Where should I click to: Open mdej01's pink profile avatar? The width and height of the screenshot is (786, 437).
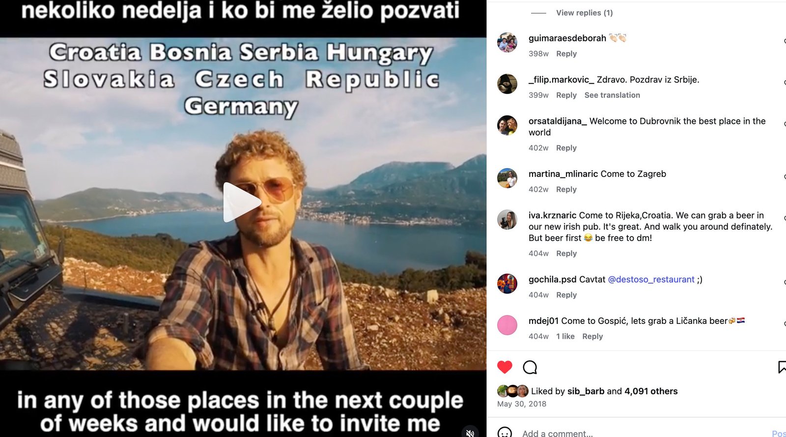tap(507, 325)
